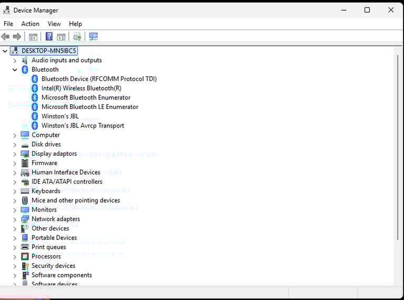Minimize the Device Manager window
Viewport: 404px width, 300px height.
344,11
